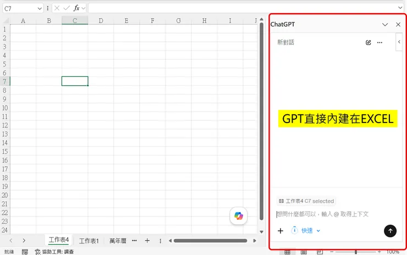Viewport: 407px width, 255px height.
Task: Go to next sheet tab arrow
Action: (x=24, y=241)
